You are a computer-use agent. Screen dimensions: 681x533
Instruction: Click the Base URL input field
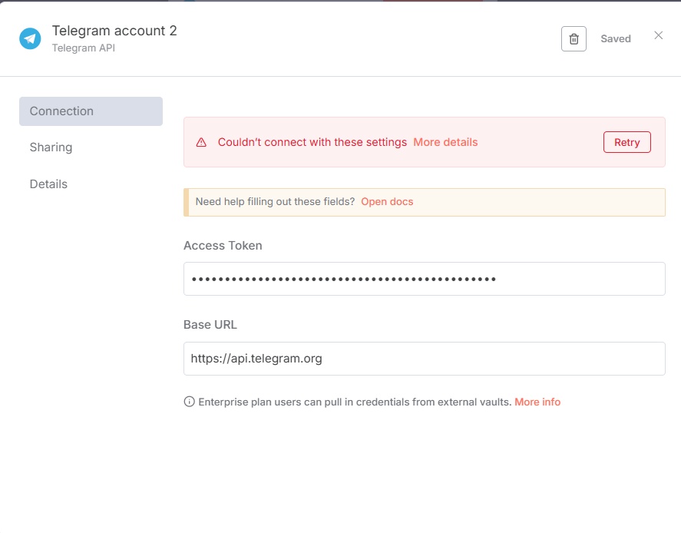pos(424,358)
